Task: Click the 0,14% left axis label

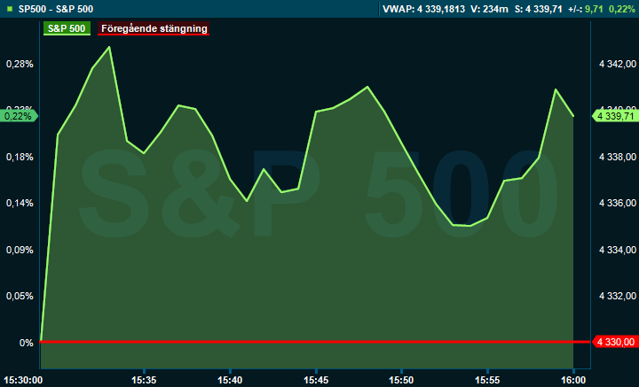Action: [x=20, y=203]
